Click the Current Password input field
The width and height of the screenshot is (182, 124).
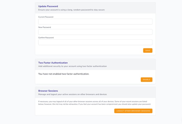(x=95, y=21)
